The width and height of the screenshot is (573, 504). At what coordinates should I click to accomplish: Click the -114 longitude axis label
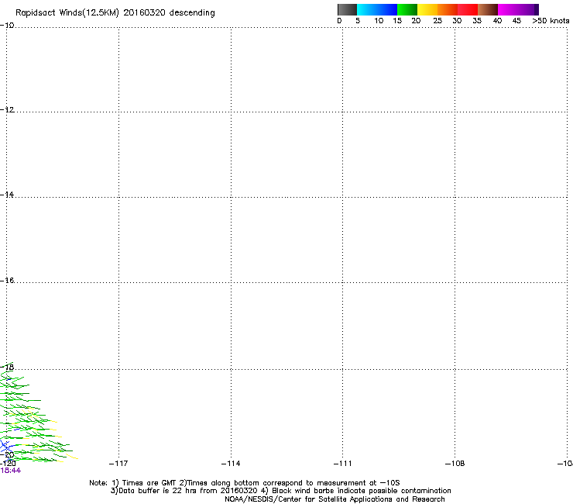point(231,464)
